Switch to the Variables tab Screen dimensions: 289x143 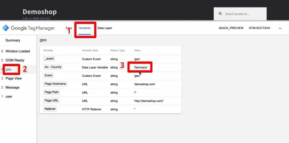[85, 28]
